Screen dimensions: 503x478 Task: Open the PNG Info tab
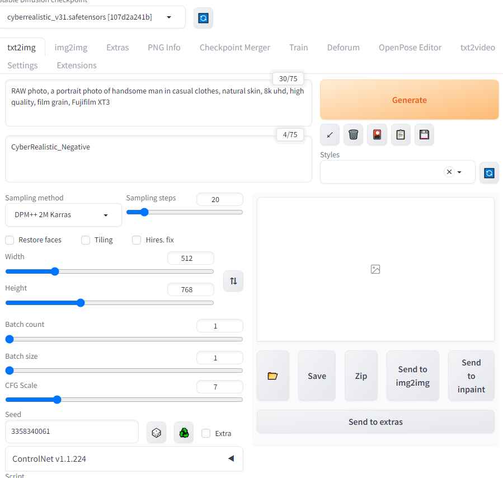(x=164, y=48)
